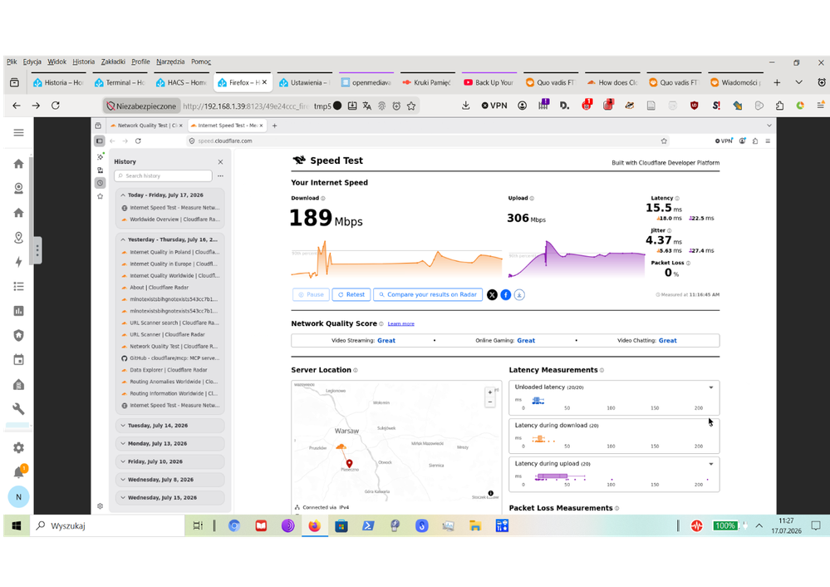This screenshot has width=830, height=587.
Task: Open Internet Quality in Poland history entry
Action: pyautogui.click(x=170, y=252)
